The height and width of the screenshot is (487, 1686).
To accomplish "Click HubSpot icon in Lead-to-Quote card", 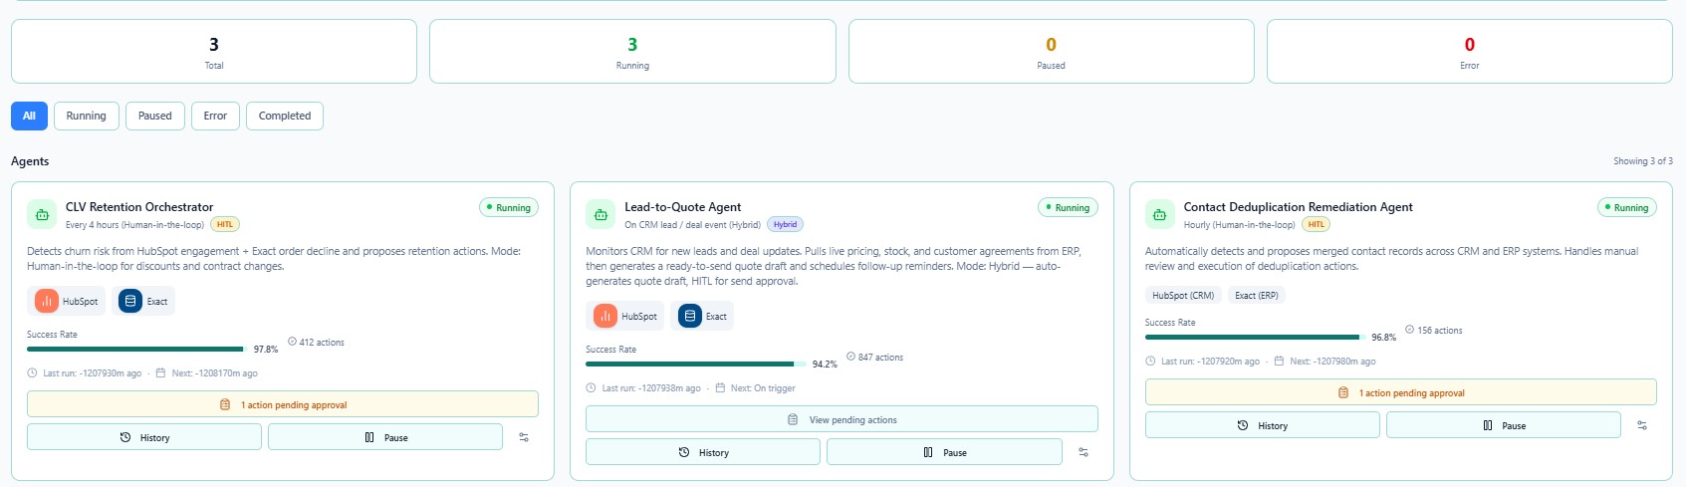I will click(x=605, y=316).
